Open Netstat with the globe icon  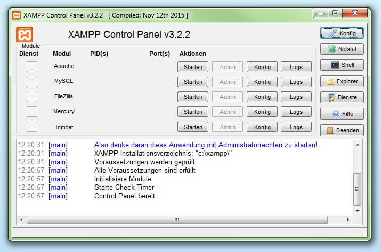[x=342, y=49]
